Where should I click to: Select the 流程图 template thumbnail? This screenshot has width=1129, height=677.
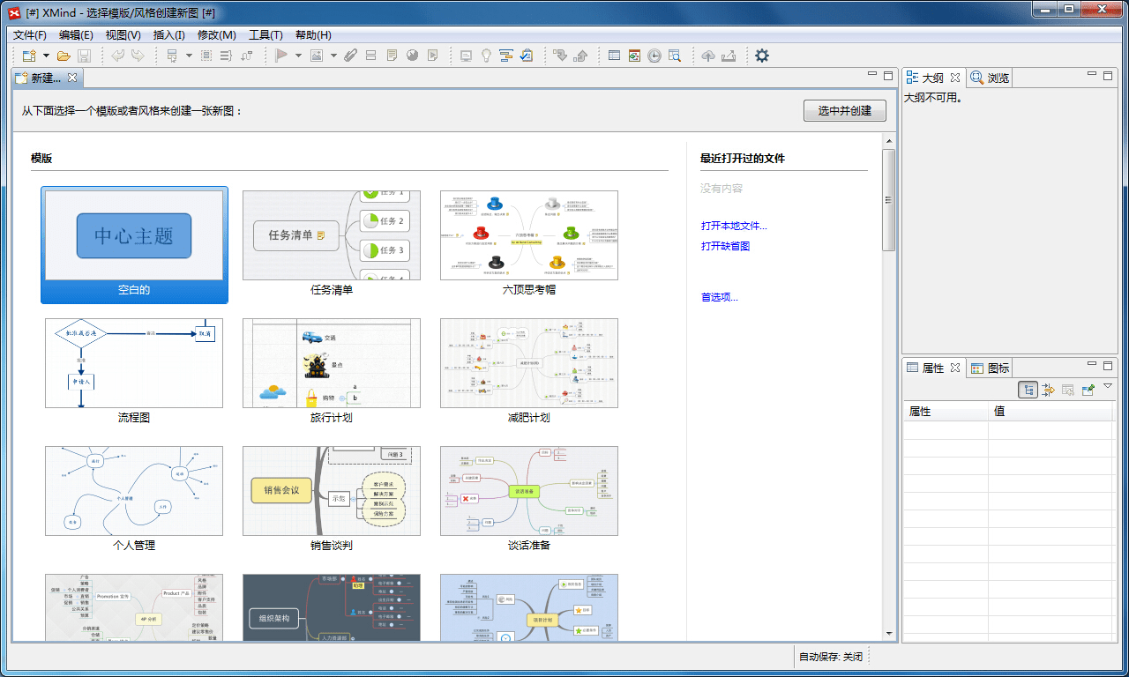(134, 363)
